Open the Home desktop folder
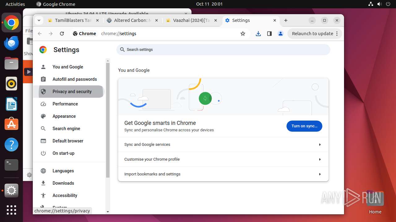Screen dimensions: 396x222 click(375, 202)
